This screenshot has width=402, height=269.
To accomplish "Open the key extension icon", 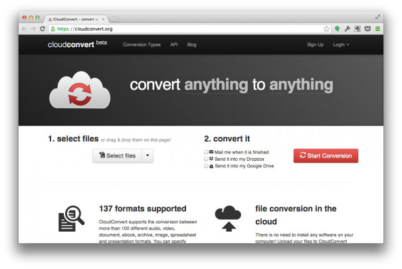I will (x=347, y=29).
